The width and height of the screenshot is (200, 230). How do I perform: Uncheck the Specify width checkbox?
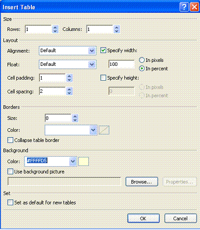[103, 50]
